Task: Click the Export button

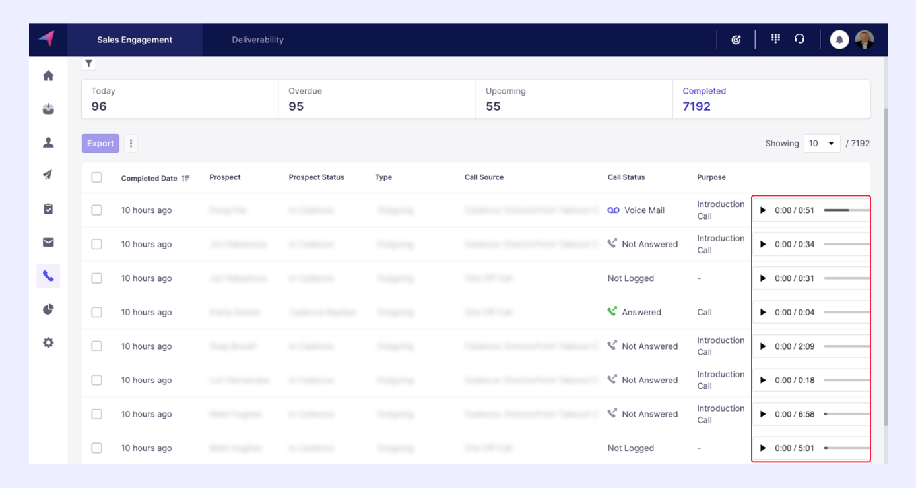Action: (x=100, y=143)
